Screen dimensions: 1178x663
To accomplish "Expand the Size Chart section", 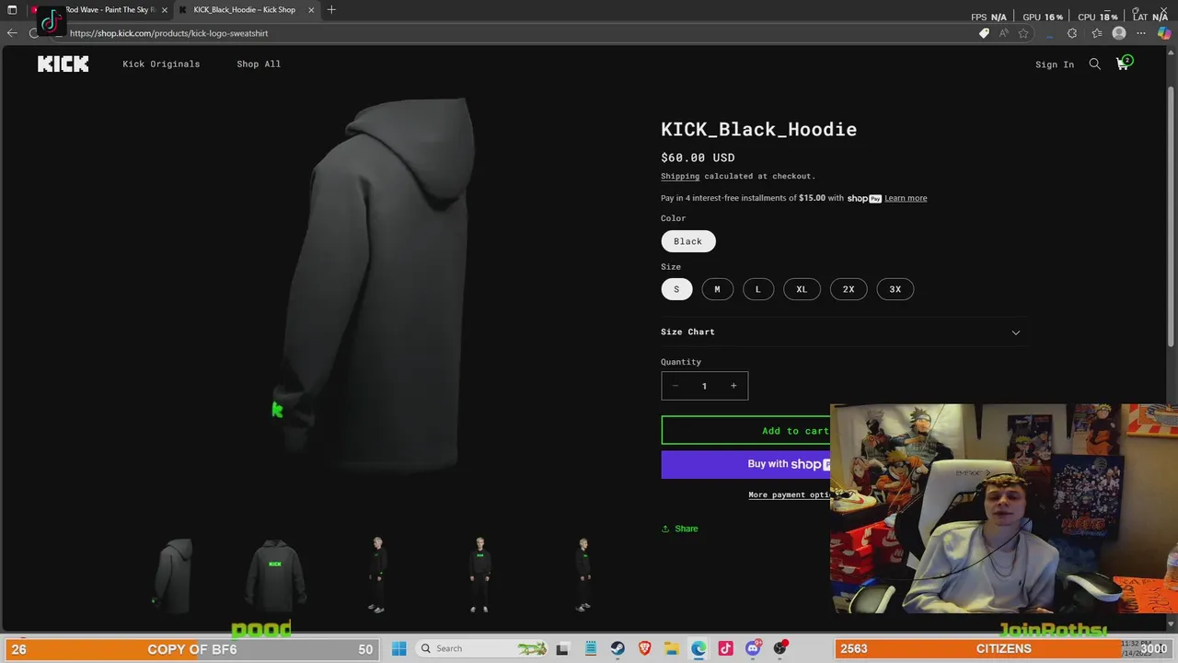I will (841, 332).
